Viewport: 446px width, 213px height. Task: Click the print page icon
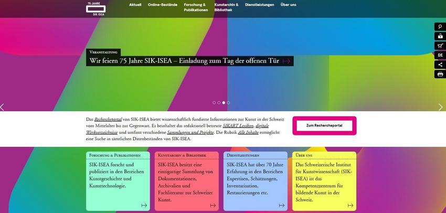tap(440, 74)
